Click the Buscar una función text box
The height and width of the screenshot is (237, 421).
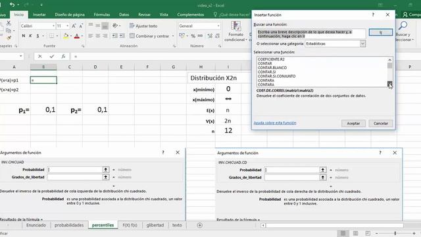point(311,34)
